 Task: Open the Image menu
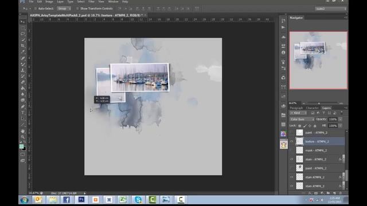coord(49,2)
